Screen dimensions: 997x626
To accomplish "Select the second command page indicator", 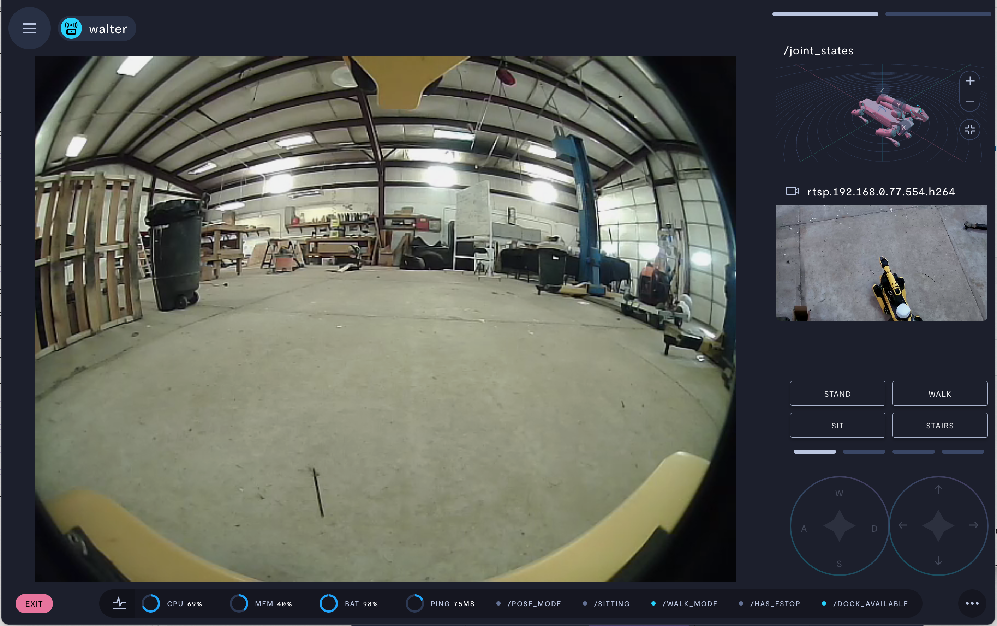I will (x=864, y=451).
